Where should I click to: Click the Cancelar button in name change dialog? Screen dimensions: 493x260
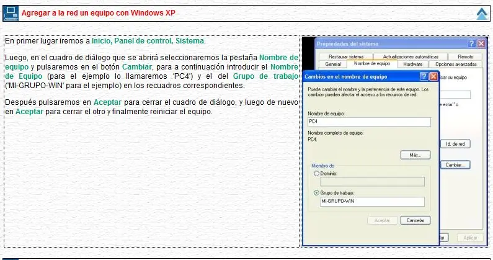(x=415, y=220)
